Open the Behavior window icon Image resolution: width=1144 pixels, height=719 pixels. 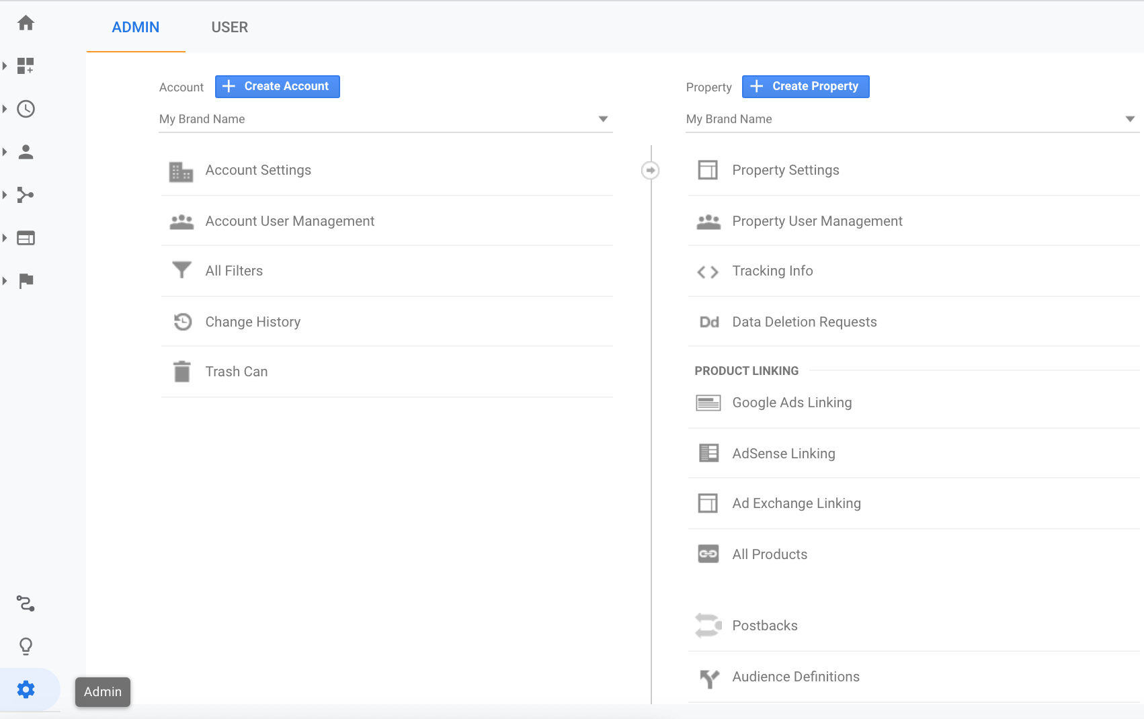[26, 238]
